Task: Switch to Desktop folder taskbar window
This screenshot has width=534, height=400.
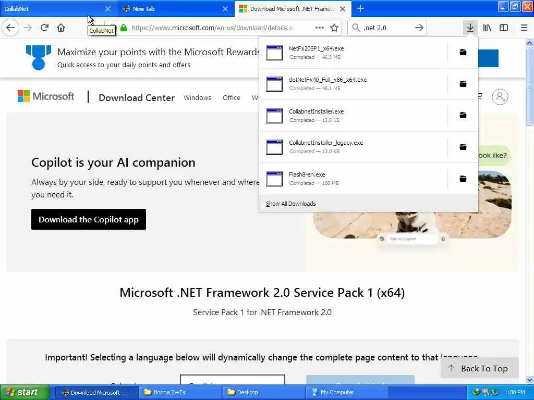Action: click(263, 392)
